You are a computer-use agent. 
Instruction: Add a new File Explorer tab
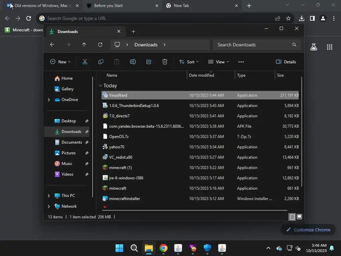[x=133, y=32]
